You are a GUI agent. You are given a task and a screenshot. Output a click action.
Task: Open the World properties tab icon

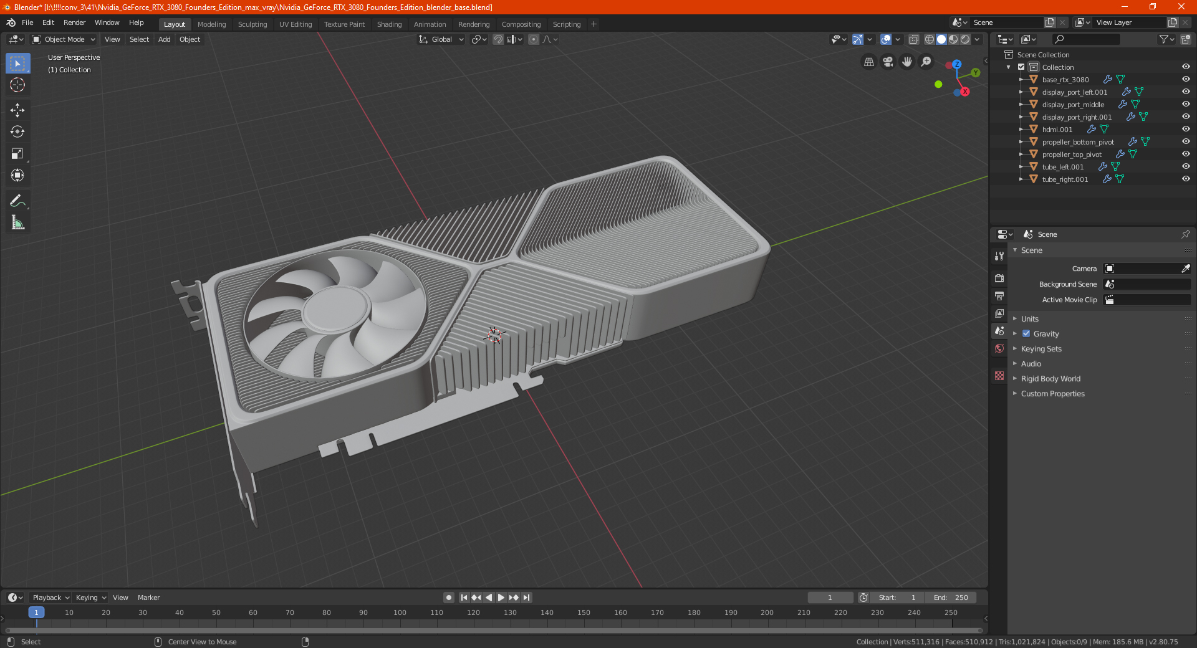999,348
